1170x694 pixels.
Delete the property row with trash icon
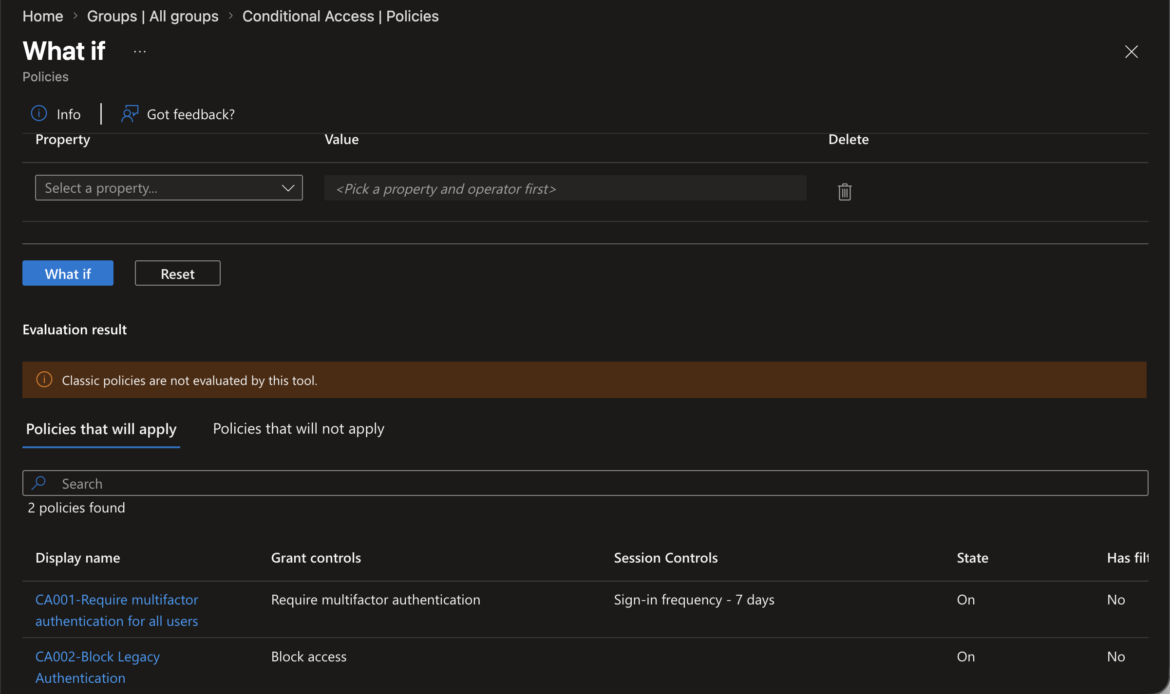pyautogui.click(x=845, y=192)
